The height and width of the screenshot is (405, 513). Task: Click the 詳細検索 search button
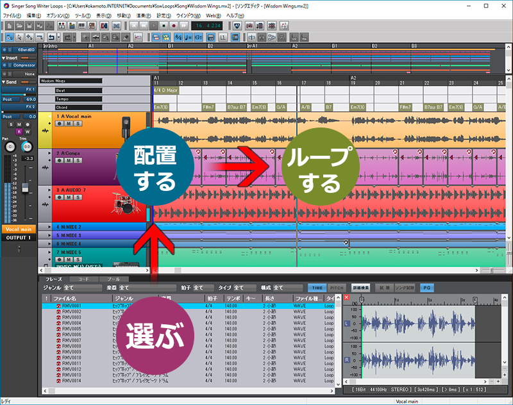click(362, 287)
